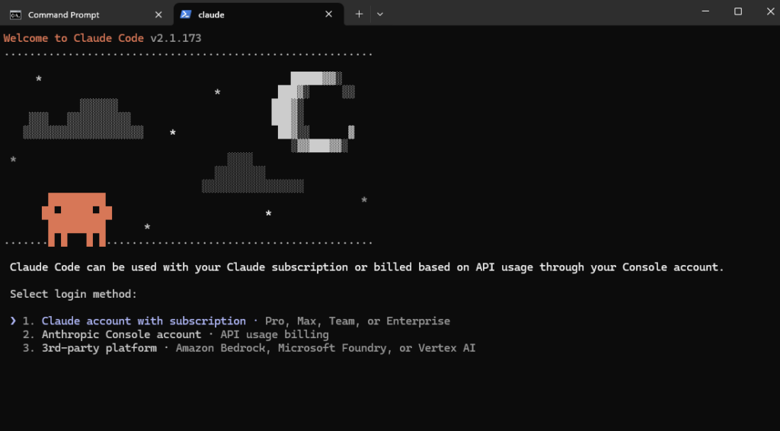Expand the new tab profile dropdown

tap(380, 14)
